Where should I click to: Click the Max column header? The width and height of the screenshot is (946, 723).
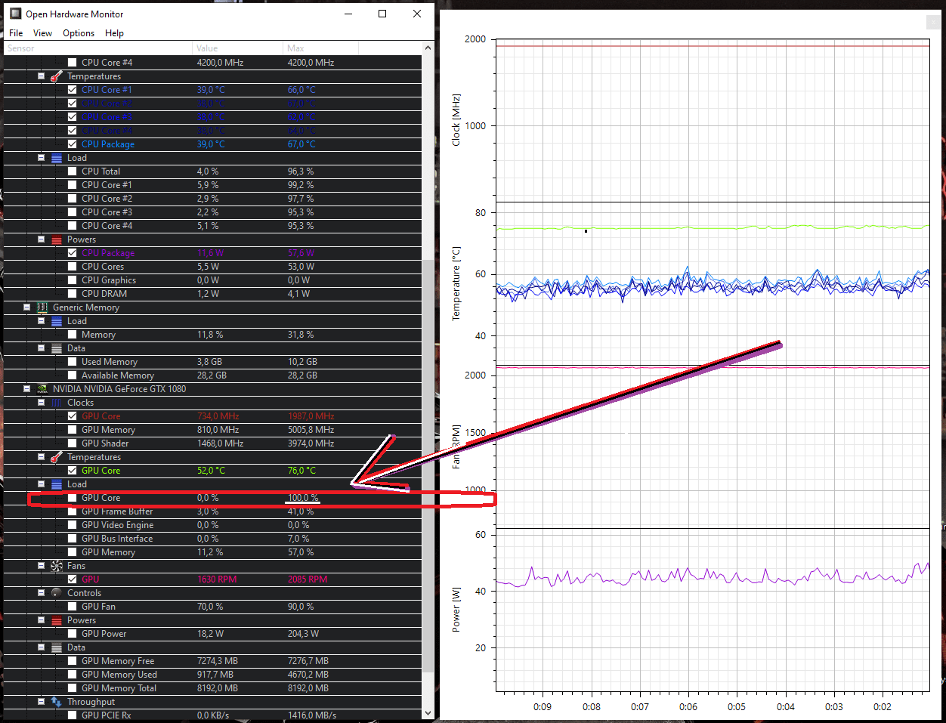pyautogui.click(x=320, y=48)
